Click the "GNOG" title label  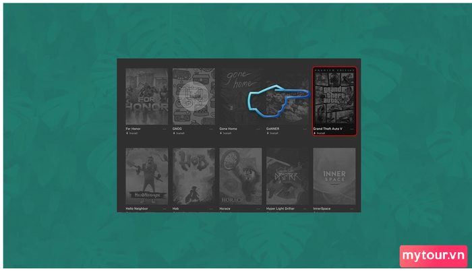(177, 129)
